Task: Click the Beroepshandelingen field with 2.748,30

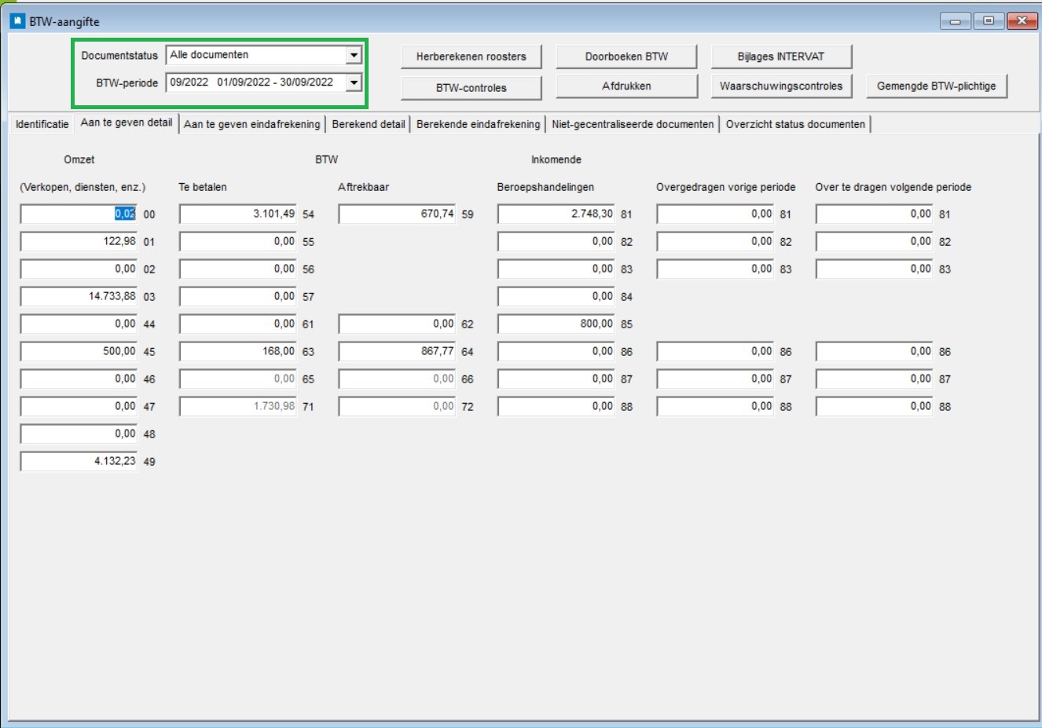Action: [556, 214]
